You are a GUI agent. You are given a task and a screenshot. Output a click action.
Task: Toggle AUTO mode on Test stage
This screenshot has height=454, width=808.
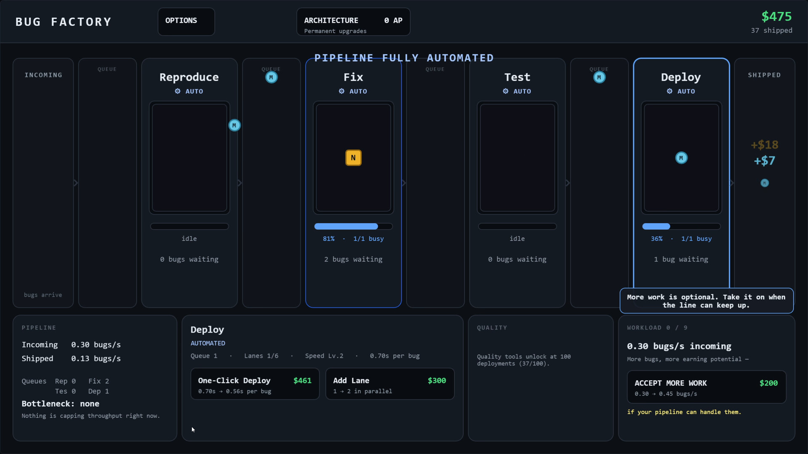click(517, 91)
